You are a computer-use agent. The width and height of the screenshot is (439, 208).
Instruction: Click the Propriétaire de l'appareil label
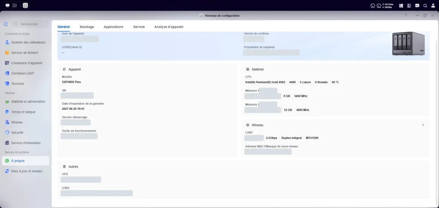(x=259, y=47)
